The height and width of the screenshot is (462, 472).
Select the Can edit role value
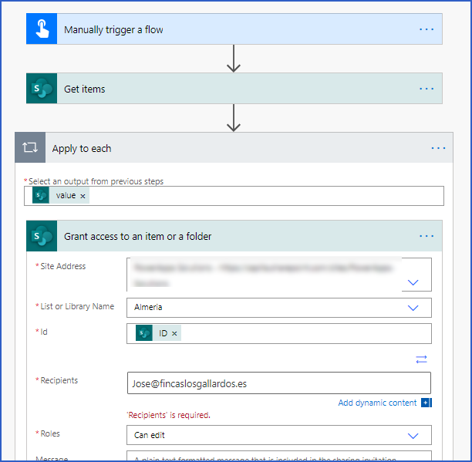[x=150, y=435]
